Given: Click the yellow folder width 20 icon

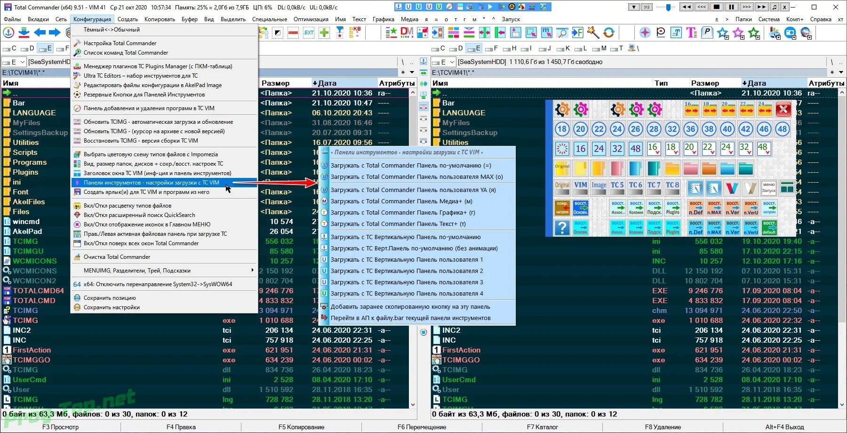Looking at the screenshot, I should (x=728, y=110).
